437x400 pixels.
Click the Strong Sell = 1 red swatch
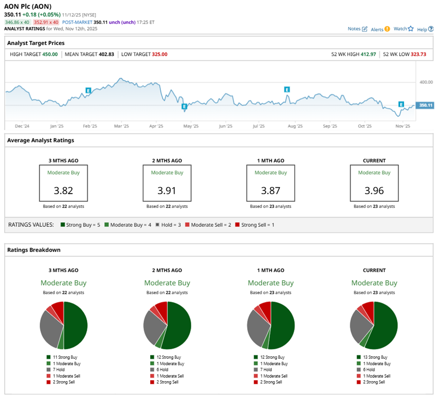[236, 225]
